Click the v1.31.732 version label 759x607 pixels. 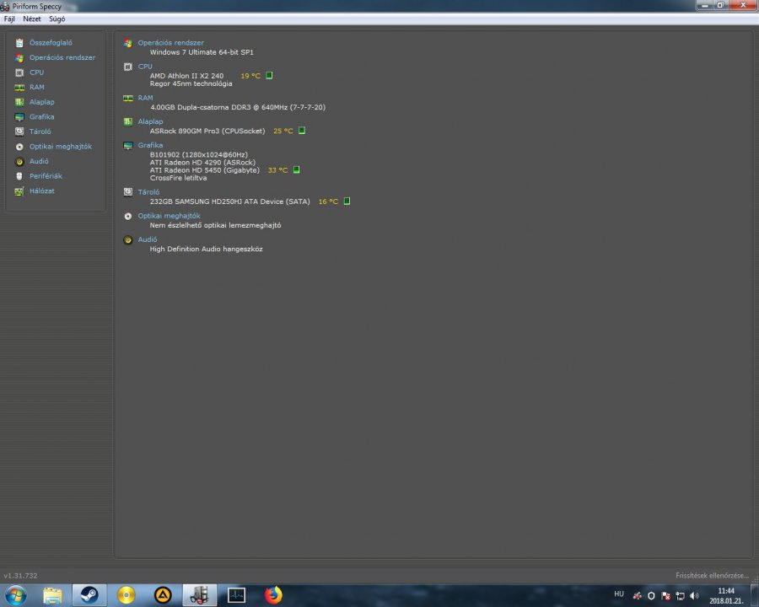click(20, 576)
